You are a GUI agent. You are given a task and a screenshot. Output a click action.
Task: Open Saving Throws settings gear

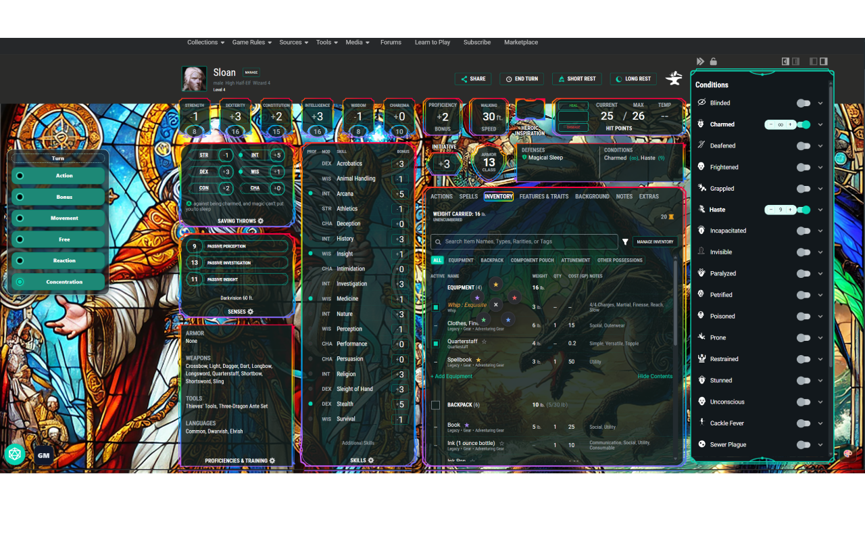[x=261, y=221]
